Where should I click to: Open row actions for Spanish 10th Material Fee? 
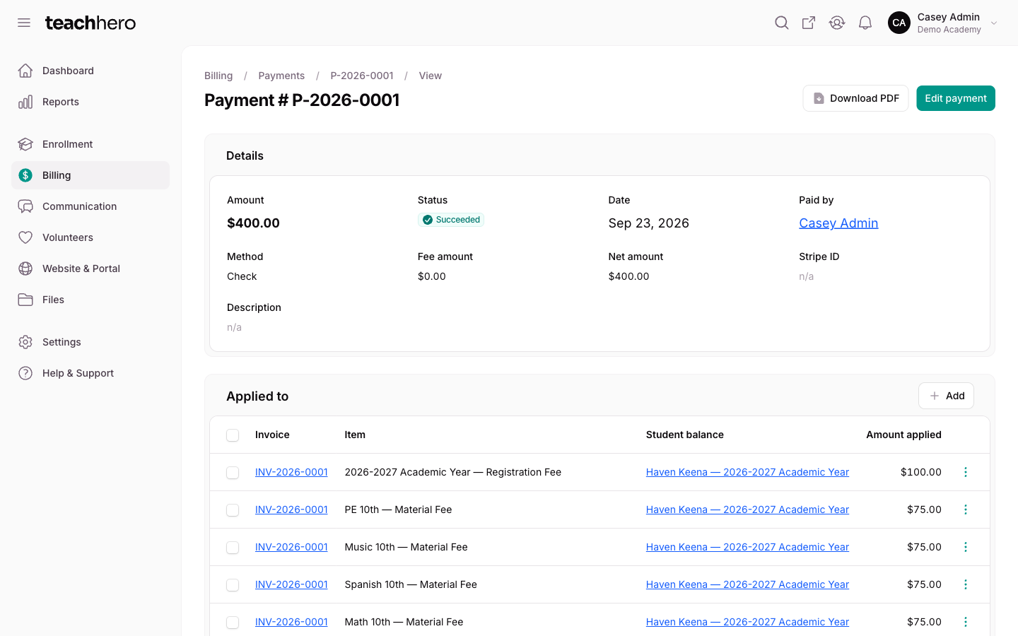pyautogui.click(x=966, y=584)
